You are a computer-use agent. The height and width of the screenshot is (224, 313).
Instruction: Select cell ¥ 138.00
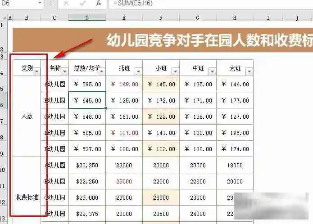tap(198, 116)
